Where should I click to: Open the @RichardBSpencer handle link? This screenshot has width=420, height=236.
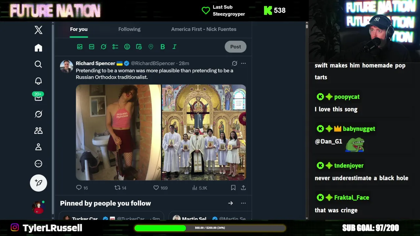[x=153, y=63]
